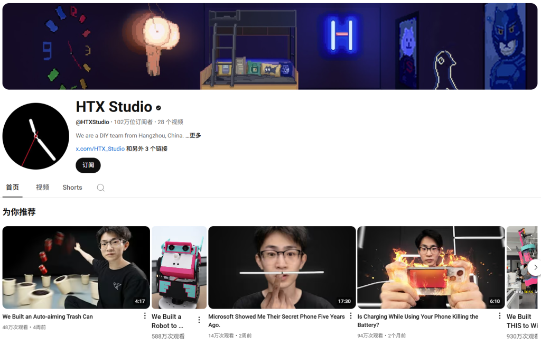Switch to the 视频 tab

pos(42,188)
